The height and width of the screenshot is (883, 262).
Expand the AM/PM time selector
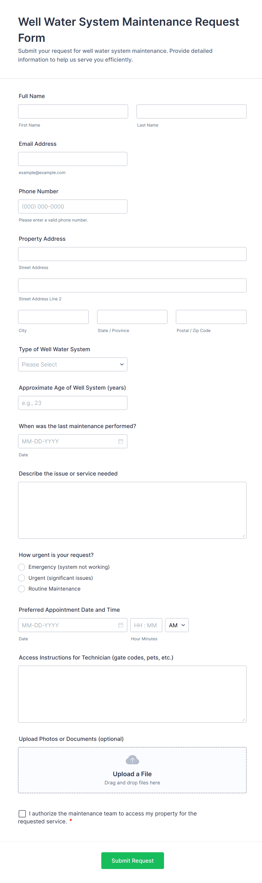[x=177, y=625]
